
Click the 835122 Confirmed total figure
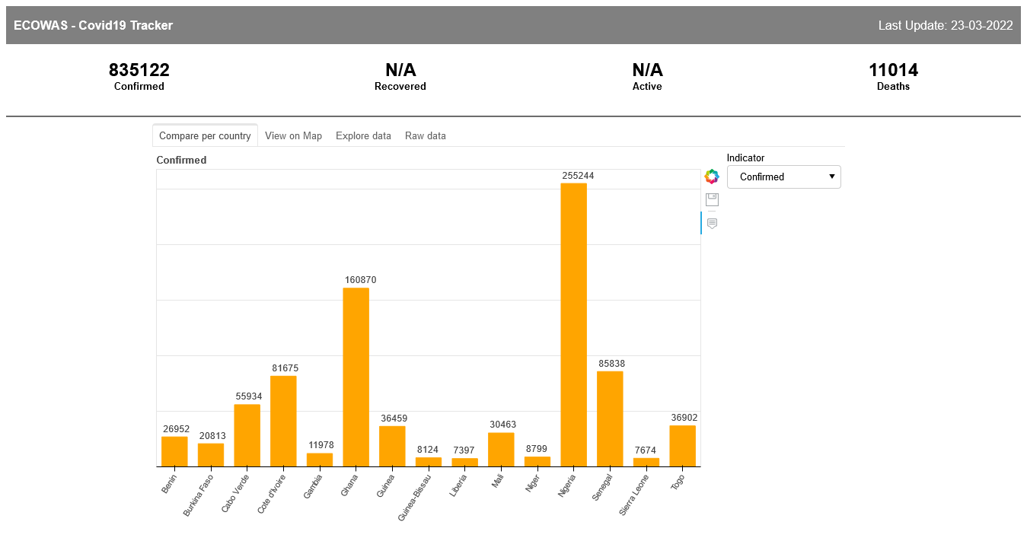(139, 70)
